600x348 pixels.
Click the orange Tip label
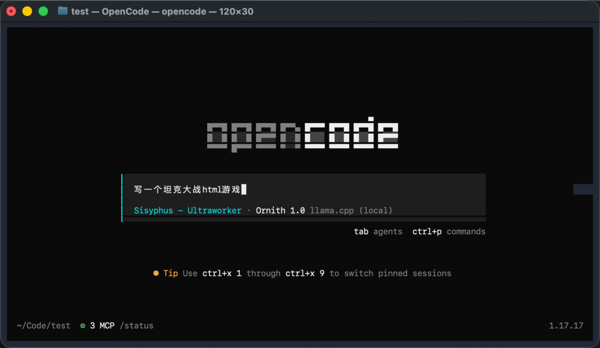(171, 274)
